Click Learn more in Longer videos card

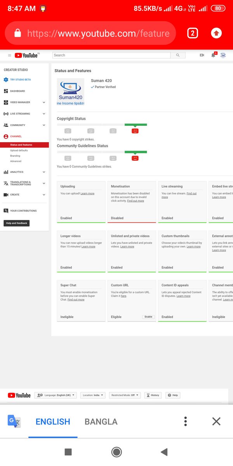(x=88, y=247)
